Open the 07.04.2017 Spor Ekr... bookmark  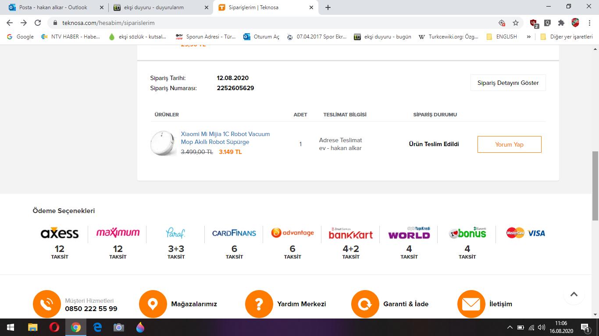(x=317, y=37)
